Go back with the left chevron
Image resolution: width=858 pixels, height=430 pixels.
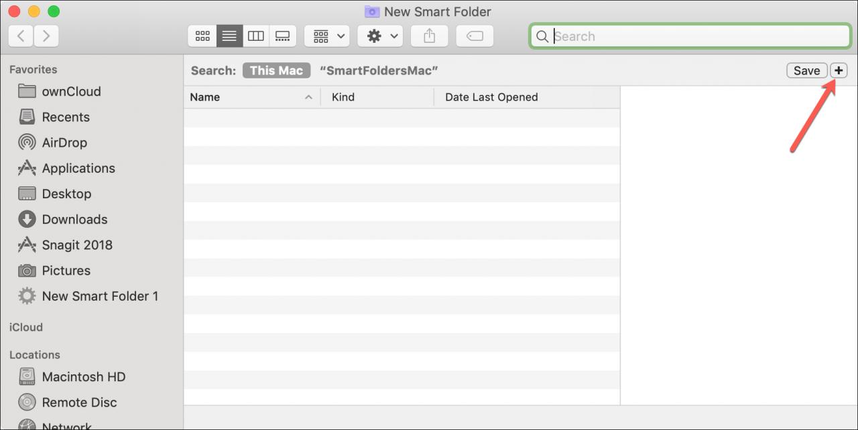click(x=21, y=36)
